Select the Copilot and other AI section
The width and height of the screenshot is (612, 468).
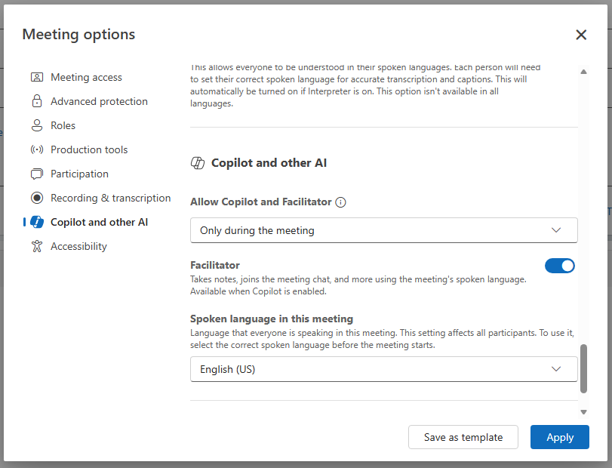(x=99, y=222)
